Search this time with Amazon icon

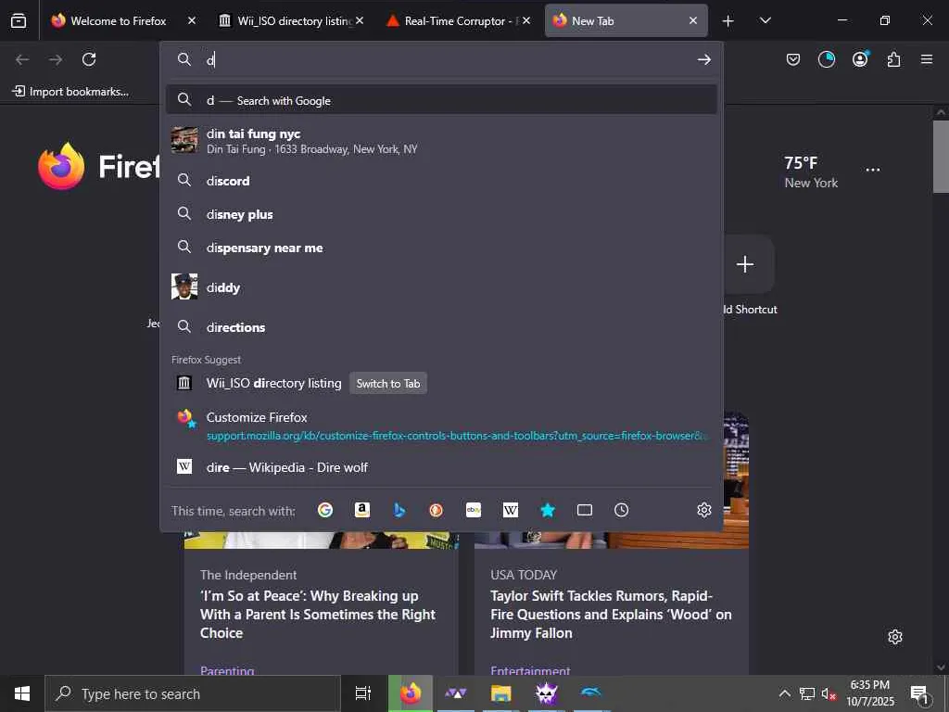pos(362,511)
